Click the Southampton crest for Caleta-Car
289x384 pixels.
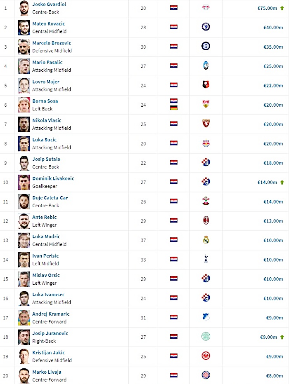pos(206,201)
